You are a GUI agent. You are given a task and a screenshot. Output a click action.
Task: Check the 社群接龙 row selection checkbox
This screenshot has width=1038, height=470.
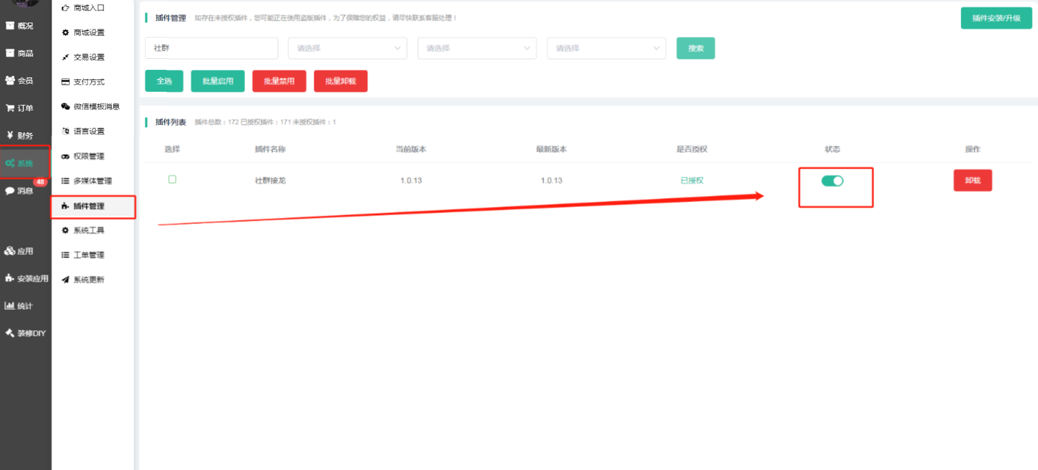[172, 180]
